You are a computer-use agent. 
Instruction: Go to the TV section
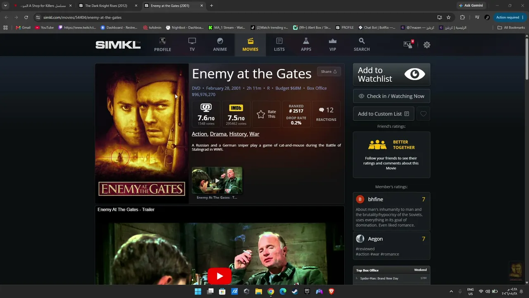pos(192,45)
